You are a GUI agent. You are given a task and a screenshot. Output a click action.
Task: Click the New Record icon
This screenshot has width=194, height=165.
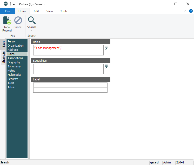(x=7, y=21)
